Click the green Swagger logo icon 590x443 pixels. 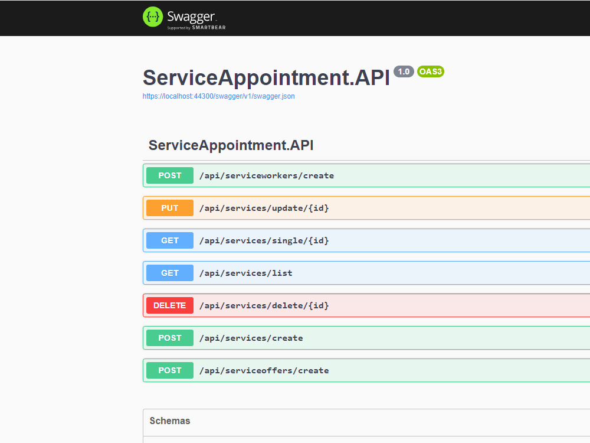(x=153, y=17)
